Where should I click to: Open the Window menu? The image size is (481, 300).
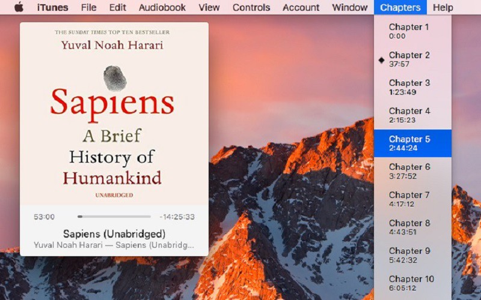(x=349, y=7)
